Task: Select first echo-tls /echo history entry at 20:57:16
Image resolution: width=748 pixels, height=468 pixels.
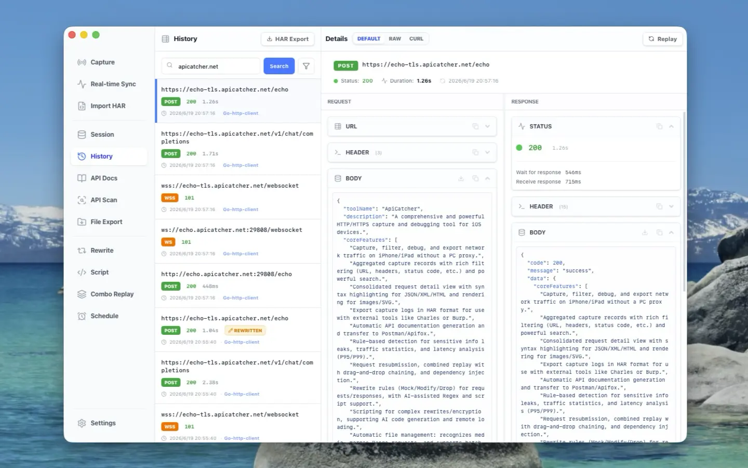Action: 238,101
